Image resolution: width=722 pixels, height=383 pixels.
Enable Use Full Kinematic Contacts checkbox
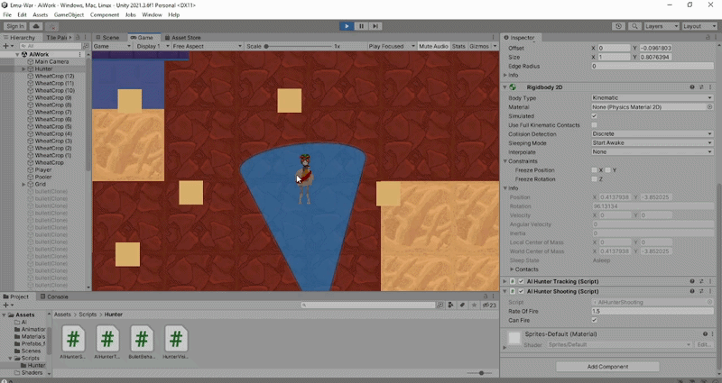[x=594, y=124]
